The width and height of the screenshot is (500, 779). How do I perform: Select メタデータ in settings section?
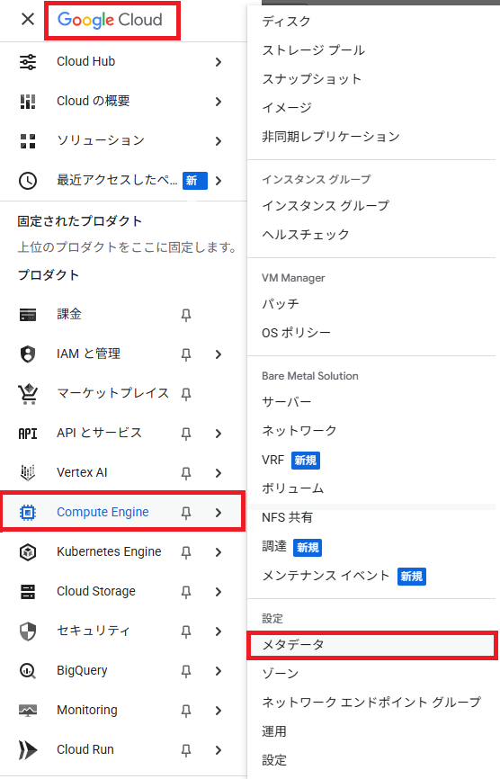click(x=372, y=645)
